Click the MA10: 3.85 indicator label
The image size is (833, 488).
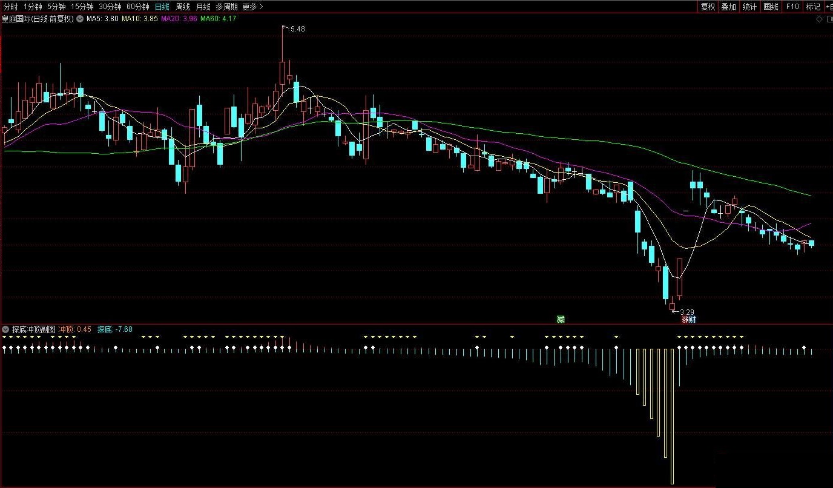(140, 19)
